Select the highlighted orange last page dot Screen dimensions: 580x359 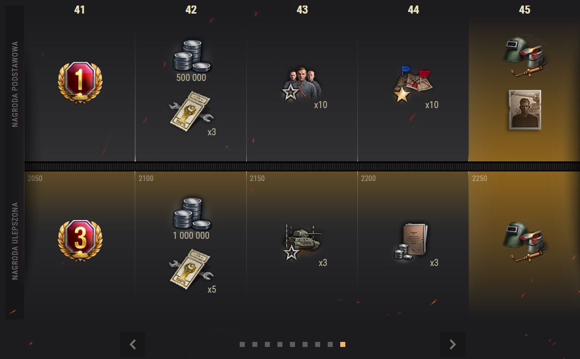coord(343,344)
